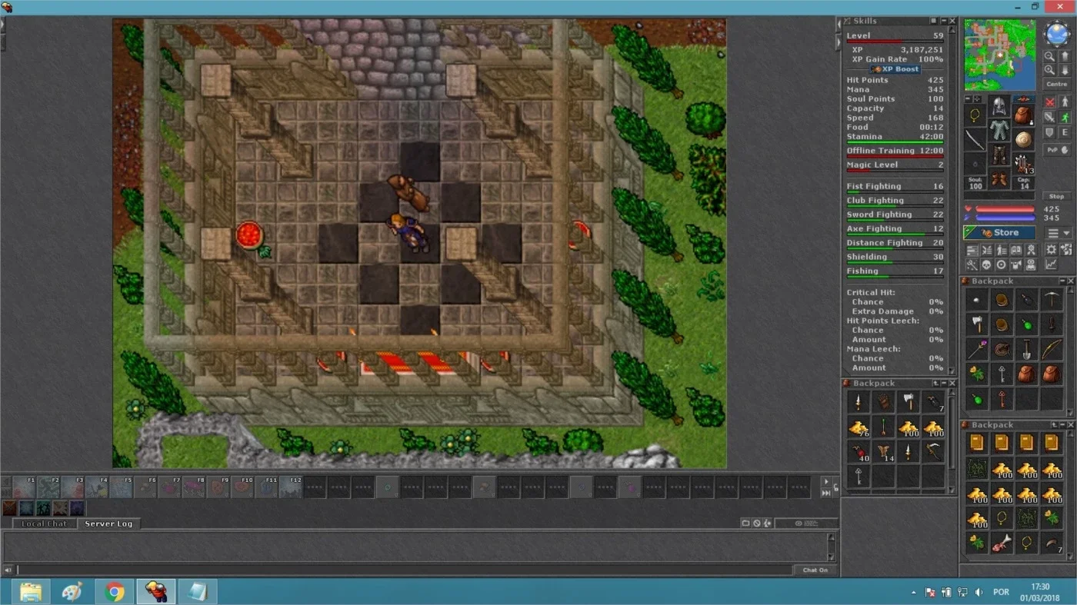
Task: Toggle the PvP mode button
Action: point(1057,150)
